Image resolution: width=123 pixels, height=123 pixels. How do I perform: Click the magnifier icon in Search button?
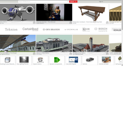[76, 2]
